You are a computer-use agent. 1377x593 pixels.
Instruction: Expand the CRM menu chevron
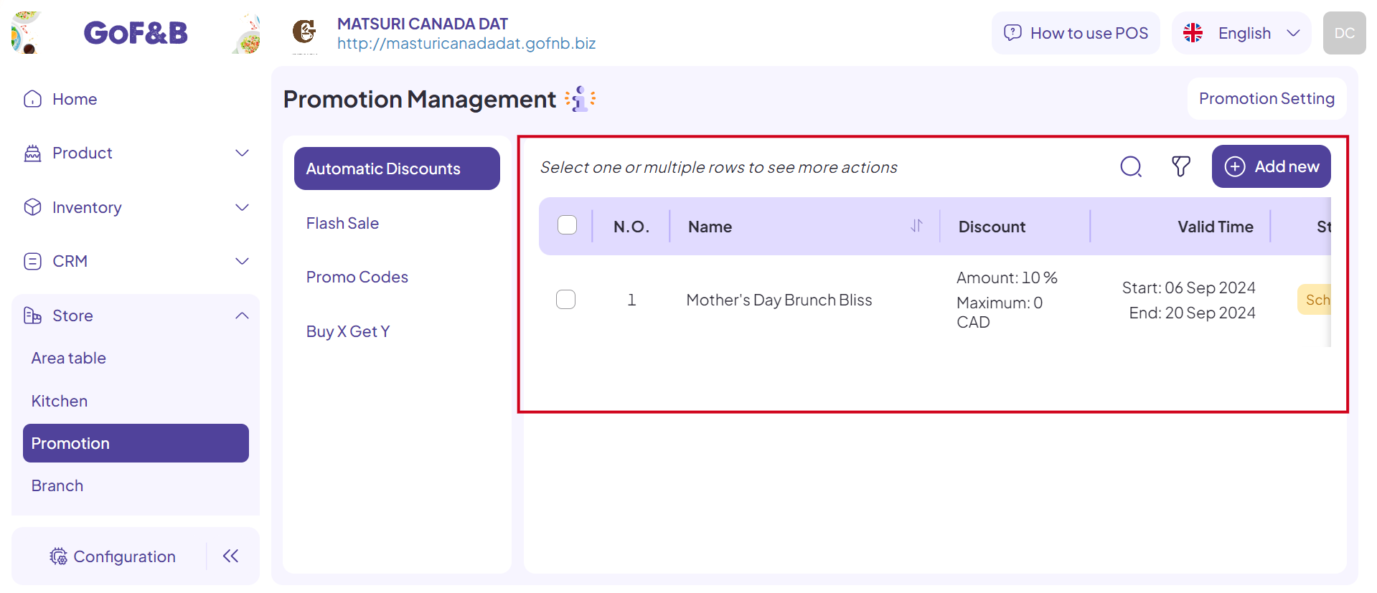(243, 261)
